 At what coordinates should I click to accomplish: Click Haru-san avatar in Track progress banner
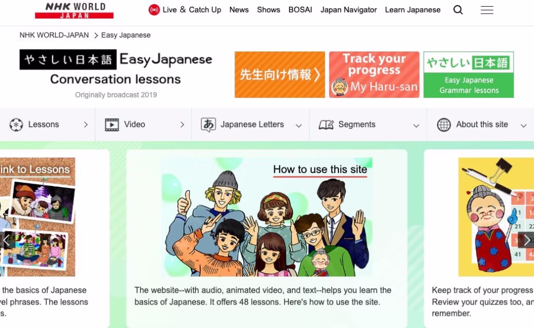[x=339, y=86]
